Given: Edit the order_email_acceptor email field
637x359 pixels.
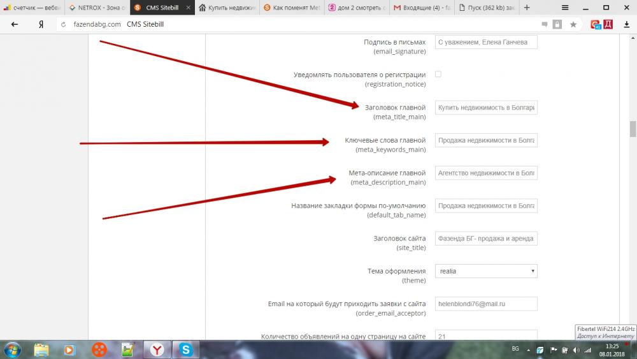Looking at the screenshot, I should tap(486, 304).
